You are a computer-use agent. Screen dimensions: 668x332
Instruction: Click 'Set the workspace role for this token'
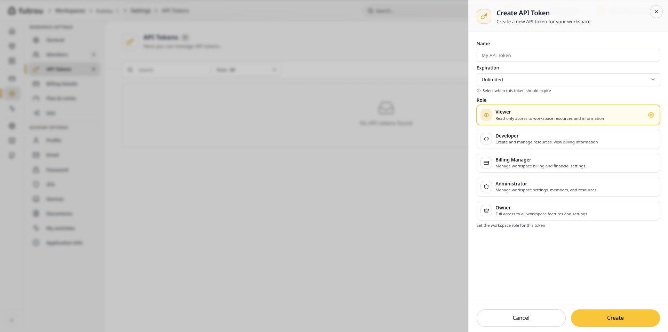510,225
